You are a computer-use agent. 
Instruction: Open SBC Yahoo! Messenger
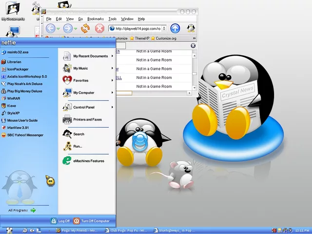[x=25, y=135]
